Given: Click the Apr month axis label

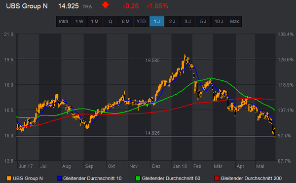Looking at the screenshot, I should [x=240, y=166].
